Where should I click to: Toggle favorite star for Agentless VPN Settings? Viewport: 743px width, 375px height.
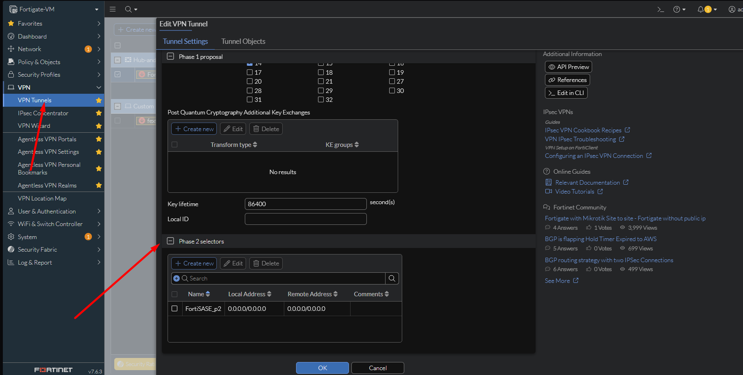click(99, 152)
